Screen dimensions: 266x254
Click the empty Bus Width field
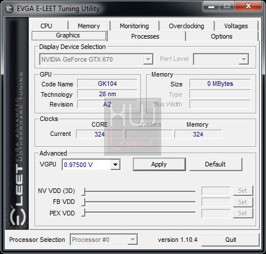tap(220, 104)
